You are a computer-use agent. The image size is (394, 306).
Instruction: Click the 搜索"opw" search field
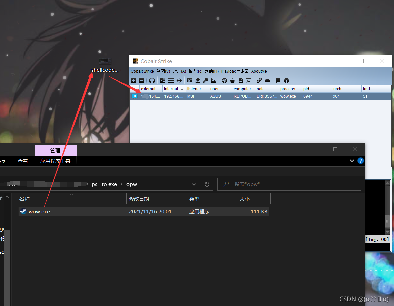289,184
